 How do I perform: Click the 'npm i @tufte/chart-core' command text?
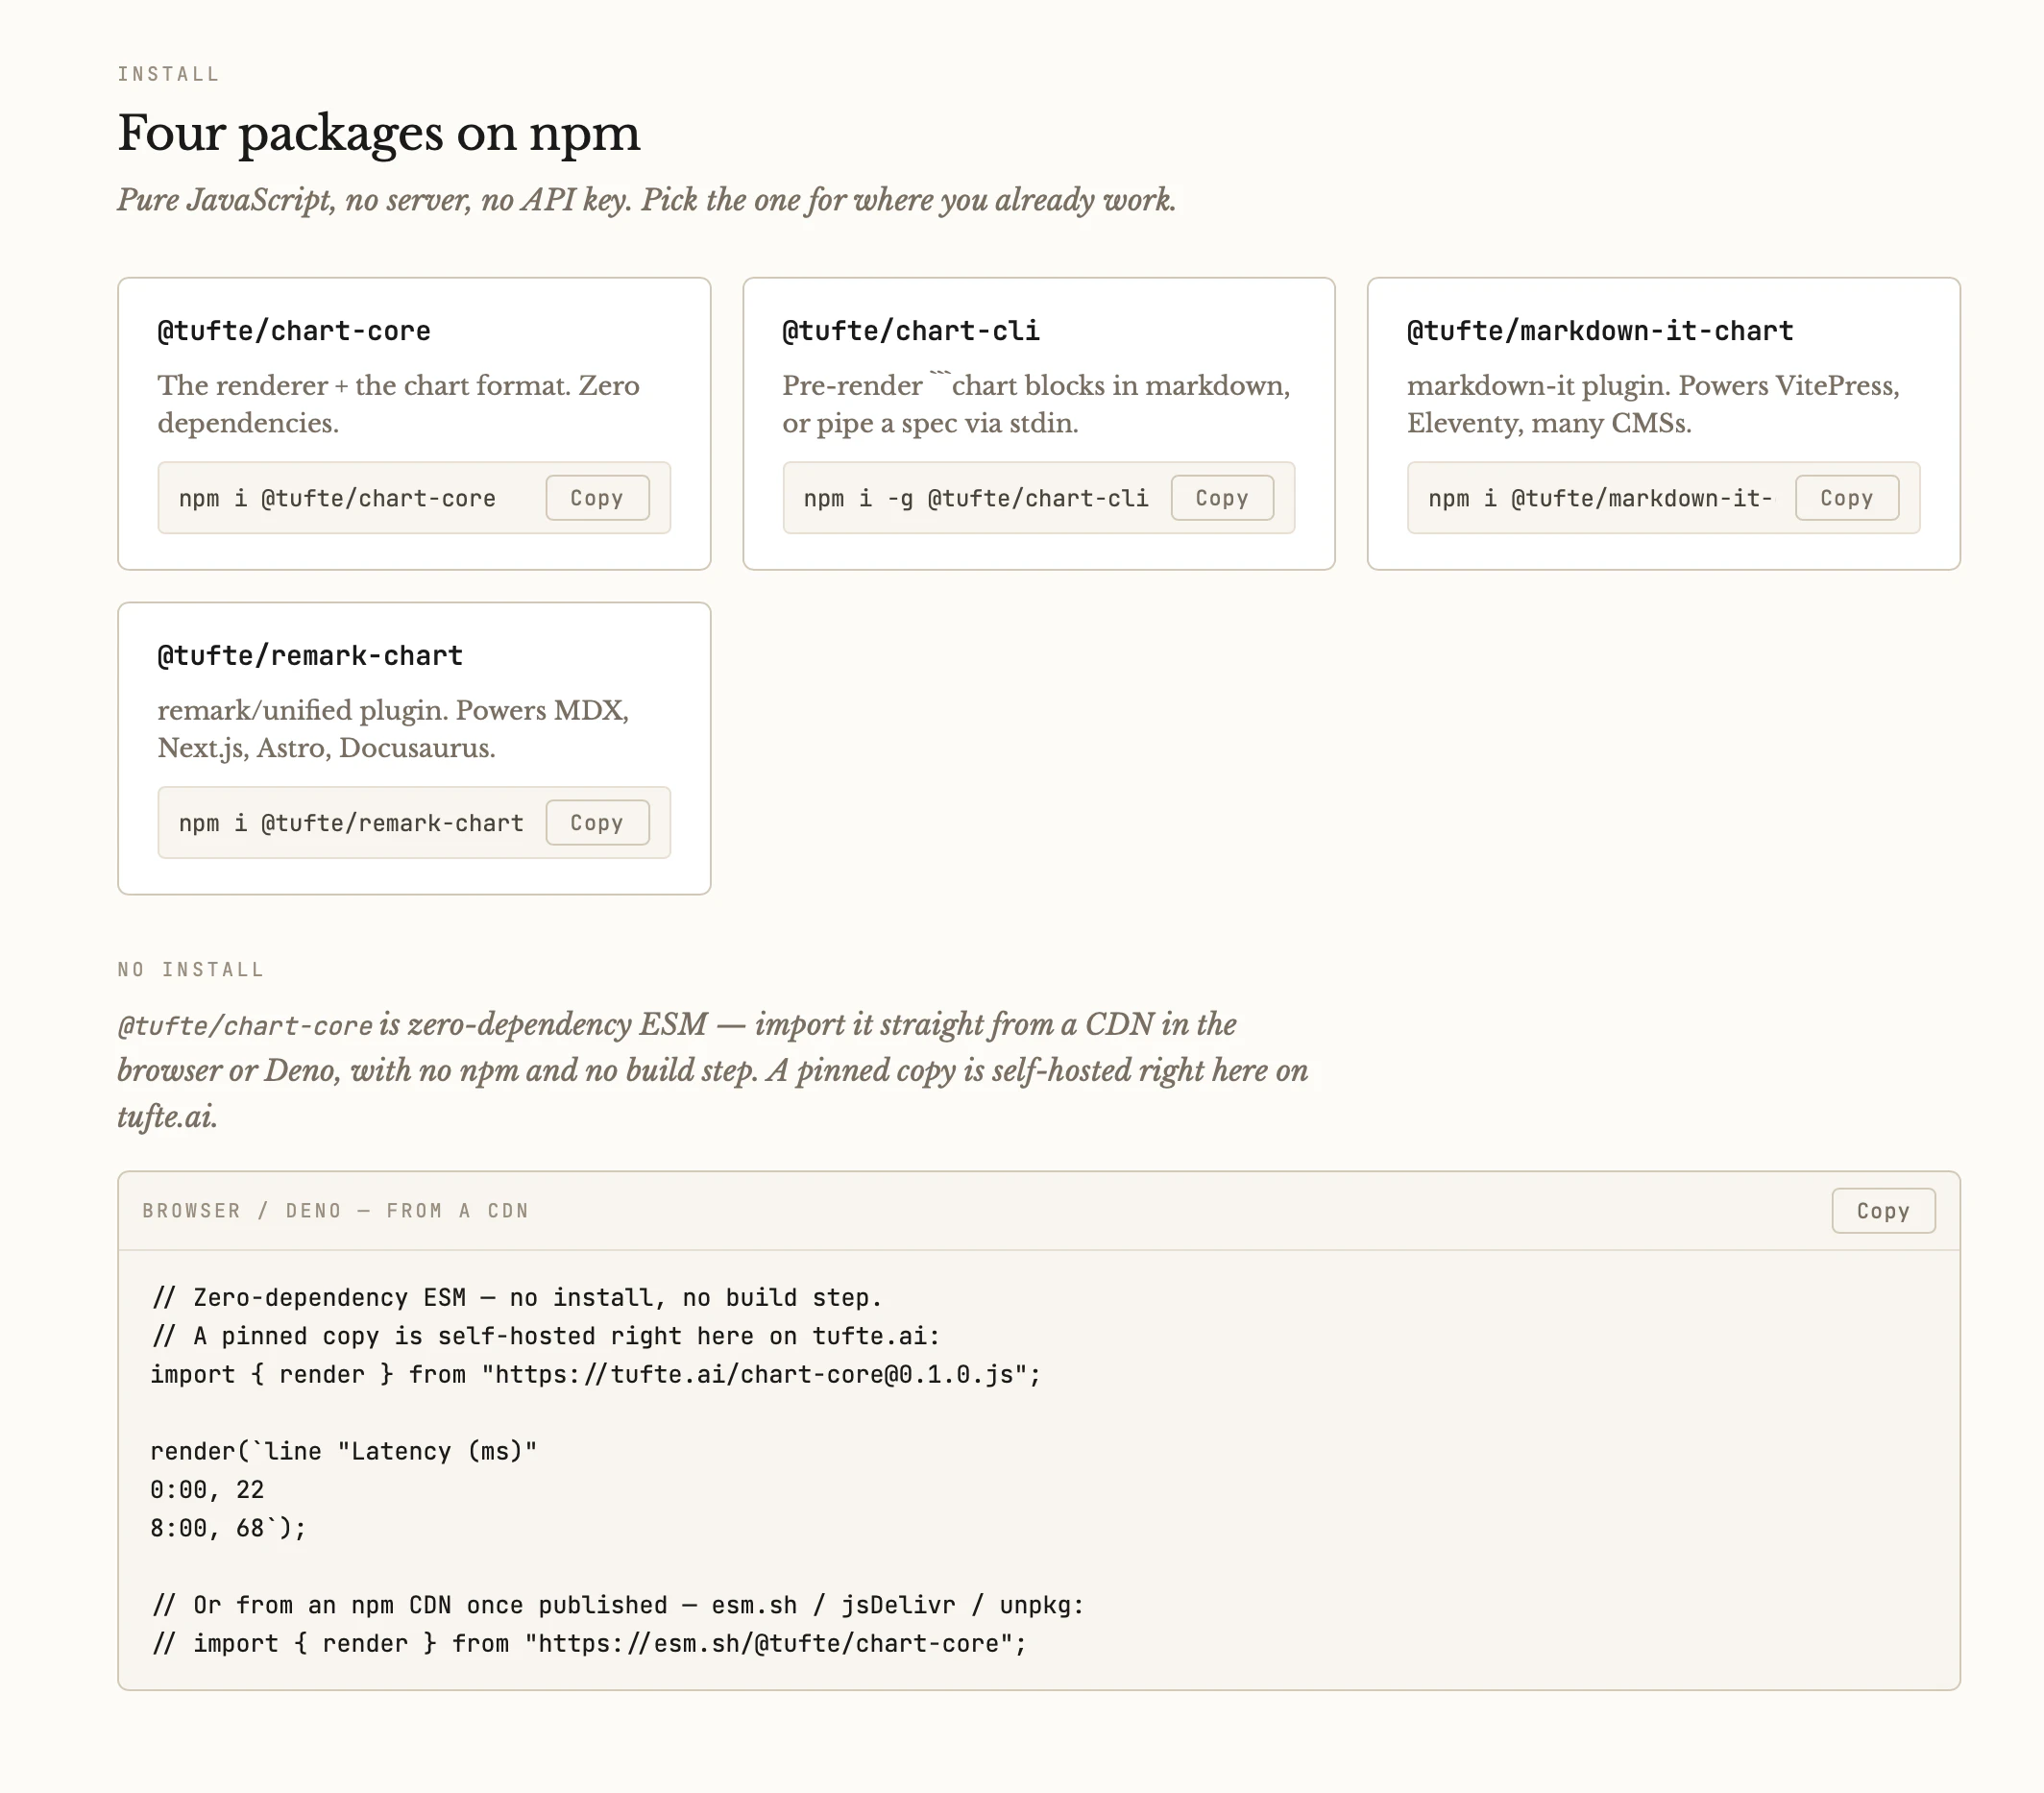(x=337, y=499)
